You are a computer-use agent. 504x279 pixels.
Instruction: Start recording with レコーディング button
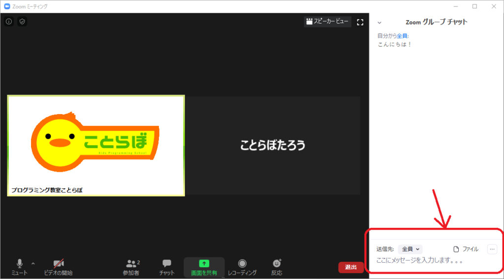pyautogui.click(x=242, y=267)
